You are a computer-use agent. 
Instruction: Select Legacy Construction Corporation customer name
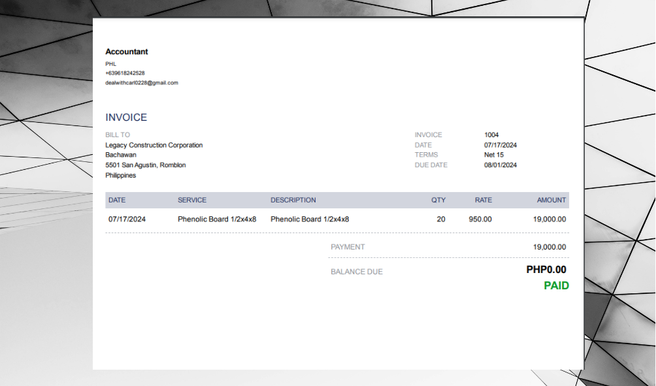coord(154,145)
